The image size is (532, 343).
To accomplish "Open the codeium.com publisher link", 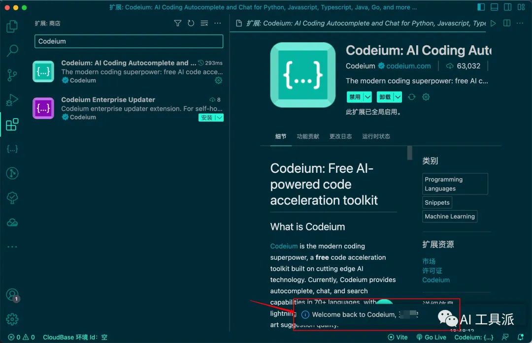I will (x=408, y=66).
